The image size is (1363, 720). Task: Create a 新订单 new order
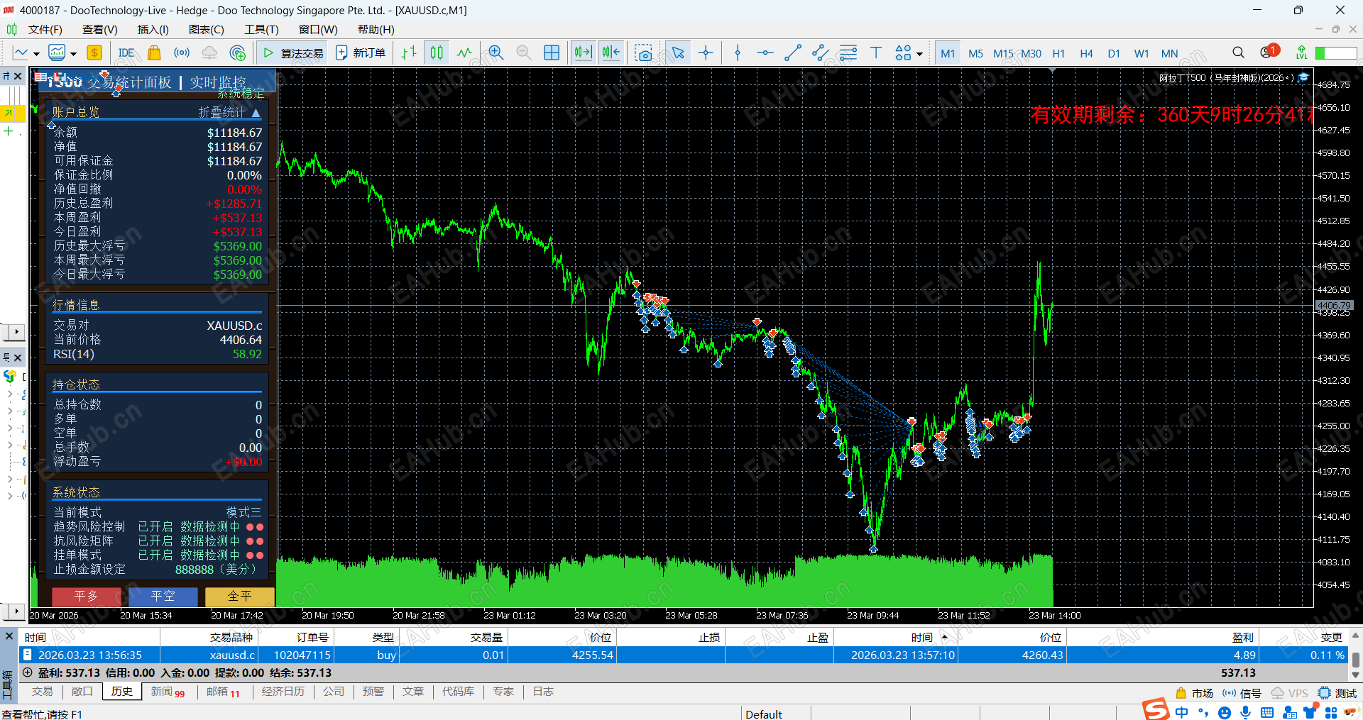coord(361,52)
